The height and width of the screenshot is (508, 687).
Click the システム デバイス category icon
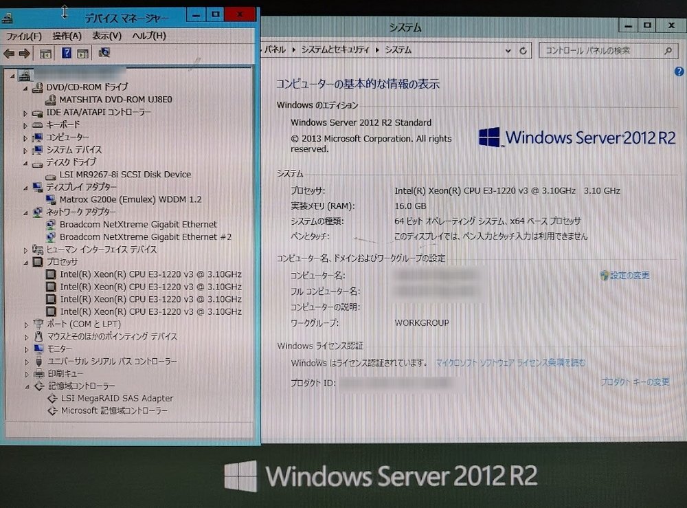click(38, 150)
